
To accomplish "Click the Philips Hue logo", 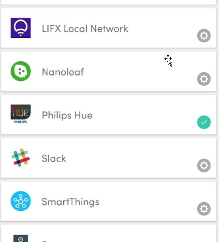I will pos(21,114).
